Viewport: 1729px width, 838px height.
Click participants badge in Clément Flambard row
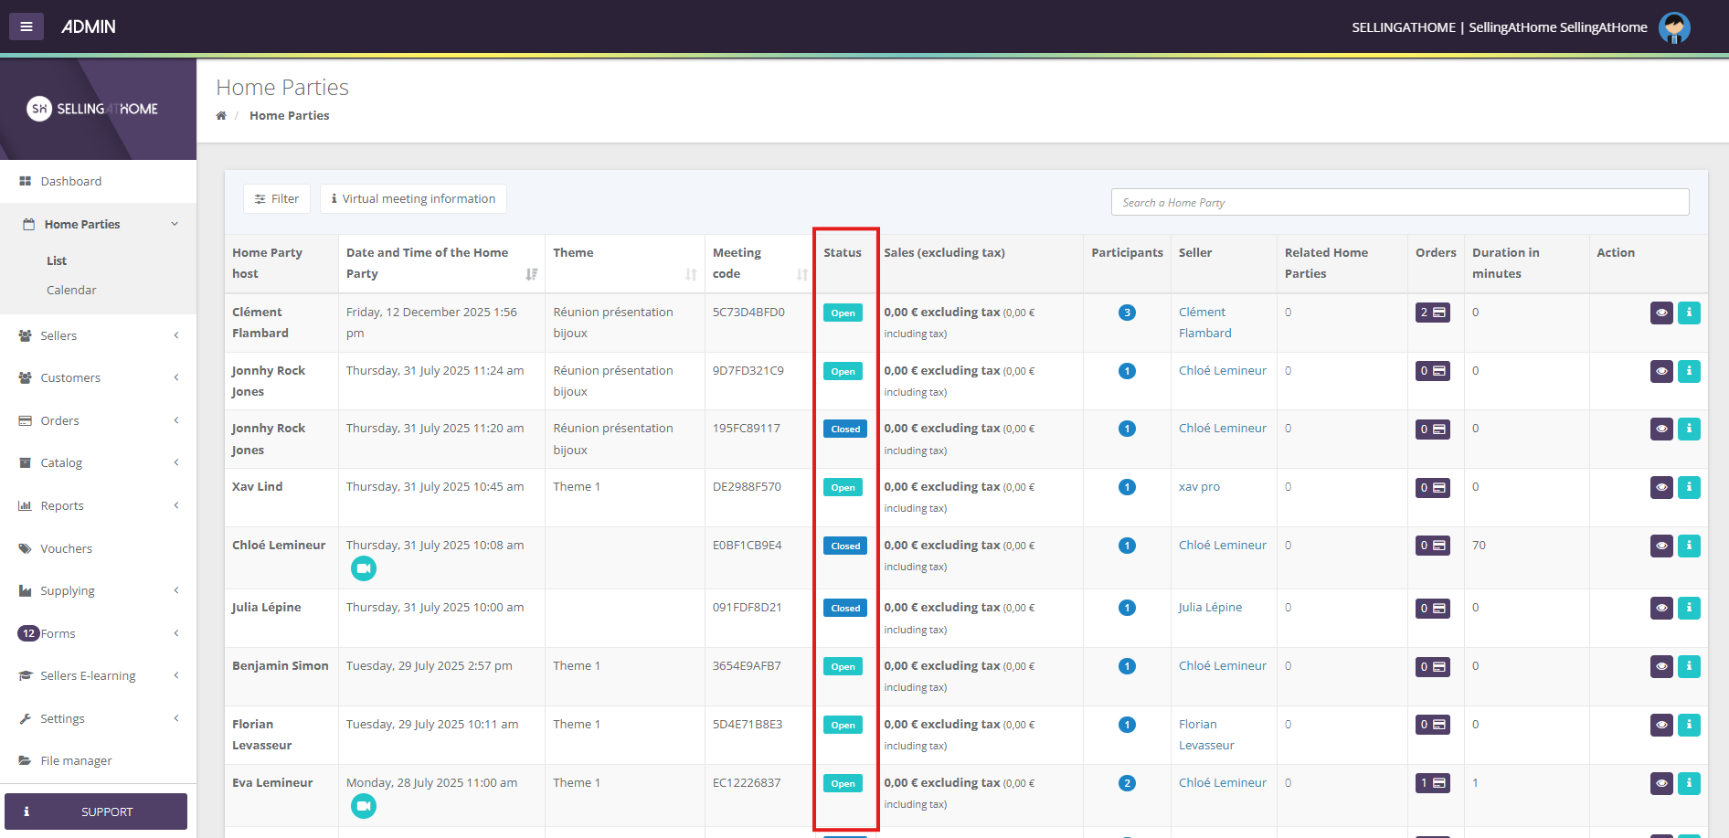(1127, 313)
